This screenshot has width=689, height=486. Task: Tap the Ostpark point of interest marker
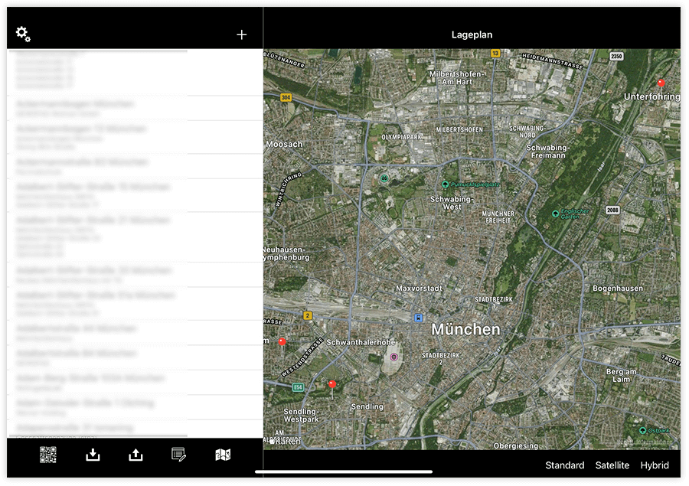pos(642,431)
